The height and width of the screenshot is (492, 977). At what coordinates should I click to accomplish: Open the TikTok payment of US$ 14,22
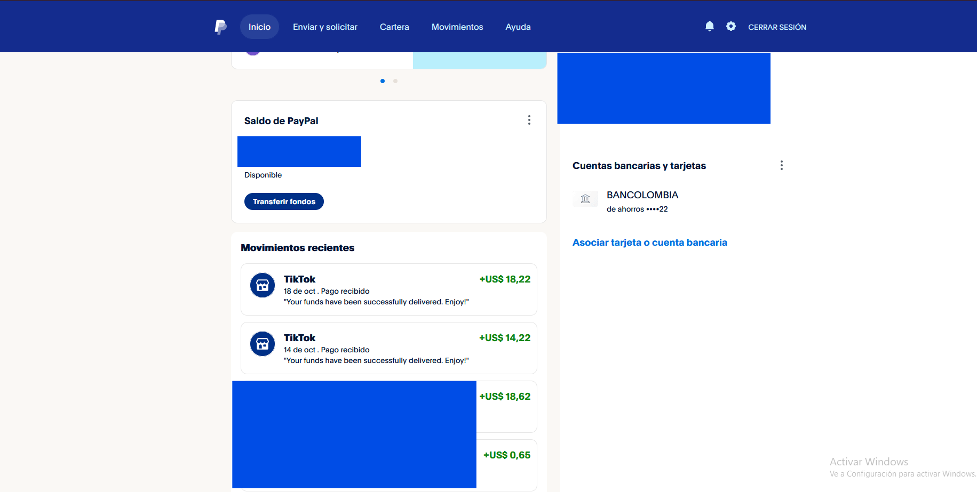389,348
